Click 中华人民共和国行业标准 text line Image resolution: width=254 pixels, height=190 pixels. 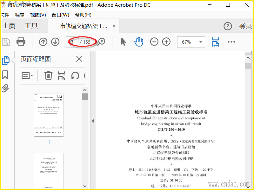tap(171, 106)
